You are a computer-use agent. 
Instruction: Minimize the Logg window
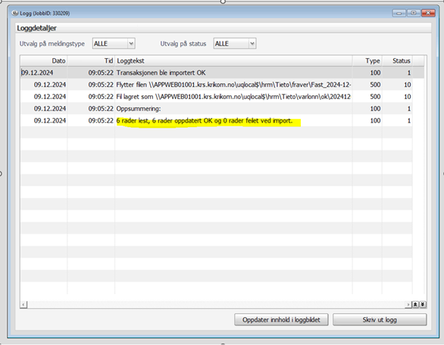(399, 13)
